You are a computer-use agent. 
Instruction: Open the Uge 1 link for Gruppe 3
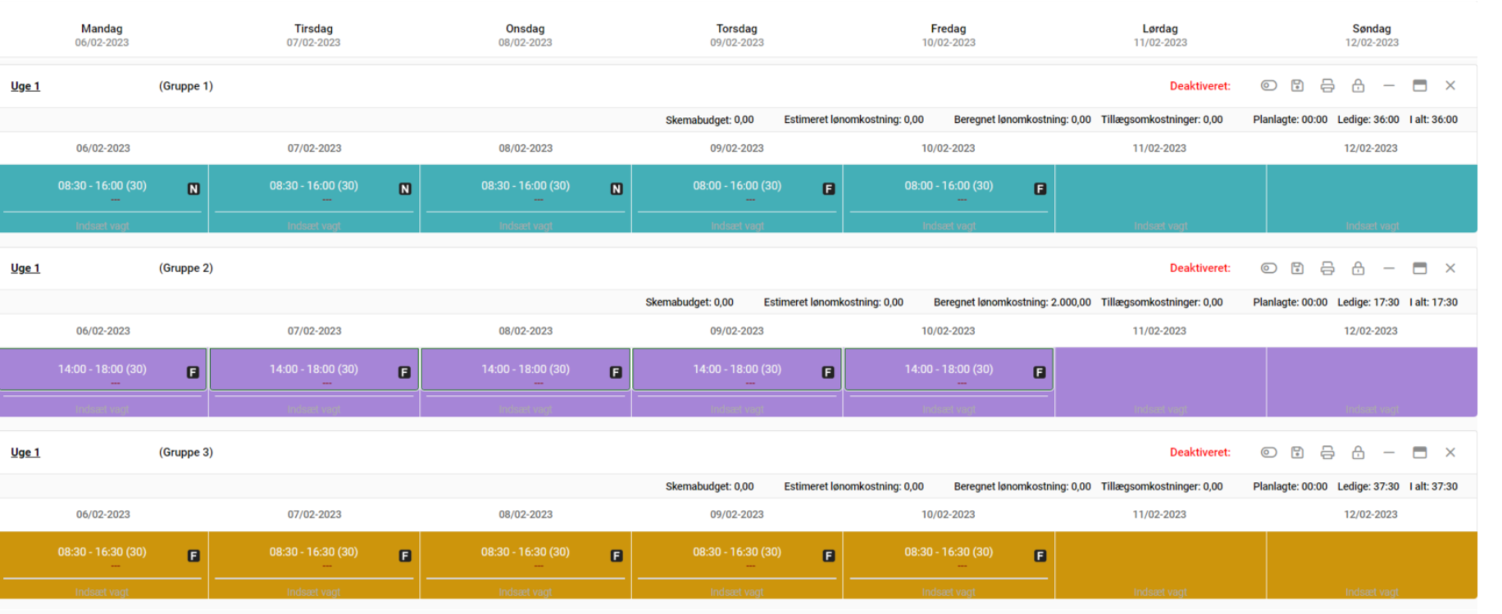tap(25, 453)
